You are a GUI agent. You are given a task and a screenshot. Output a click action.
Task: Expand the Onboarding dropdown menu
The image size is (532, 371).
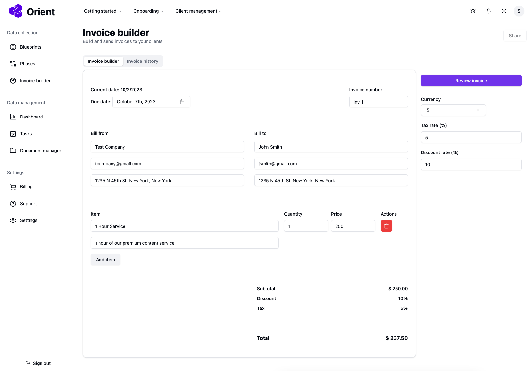tap(148, 11)
